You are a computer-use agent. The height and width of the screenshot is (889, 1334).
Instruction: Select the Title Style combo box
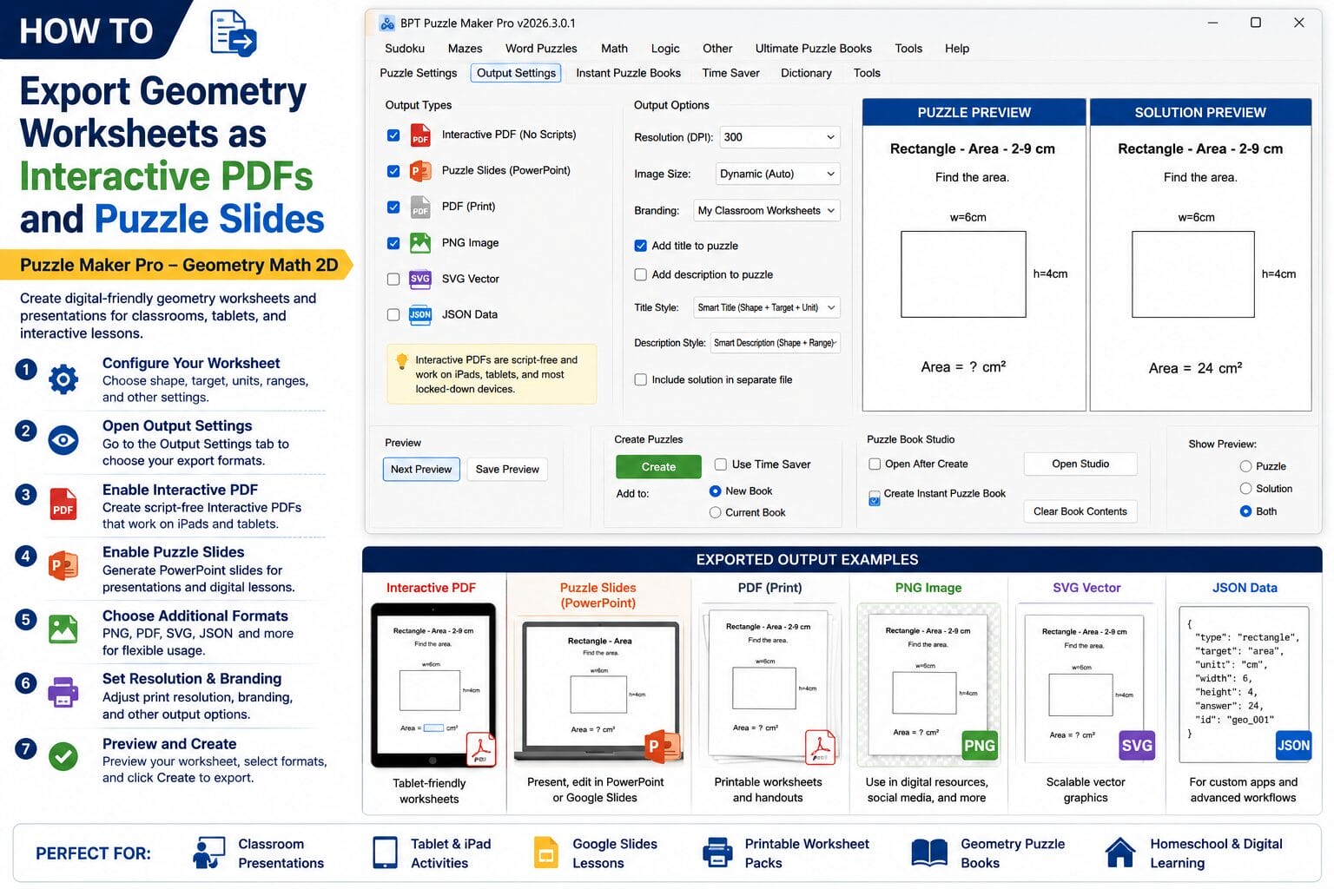coord(766,307)
